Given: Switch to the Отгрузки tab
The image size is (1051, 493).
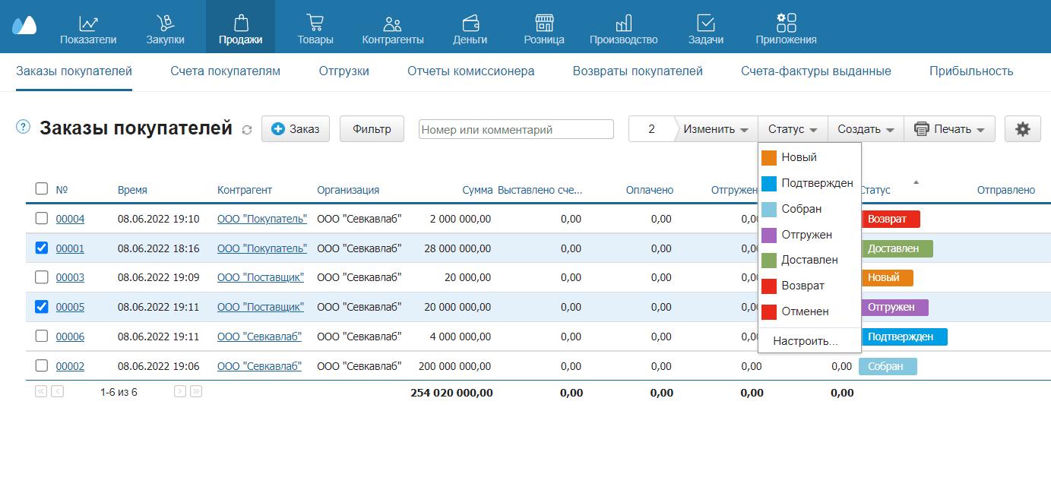Looking at the screenshot, I should [x=343, y=71].
